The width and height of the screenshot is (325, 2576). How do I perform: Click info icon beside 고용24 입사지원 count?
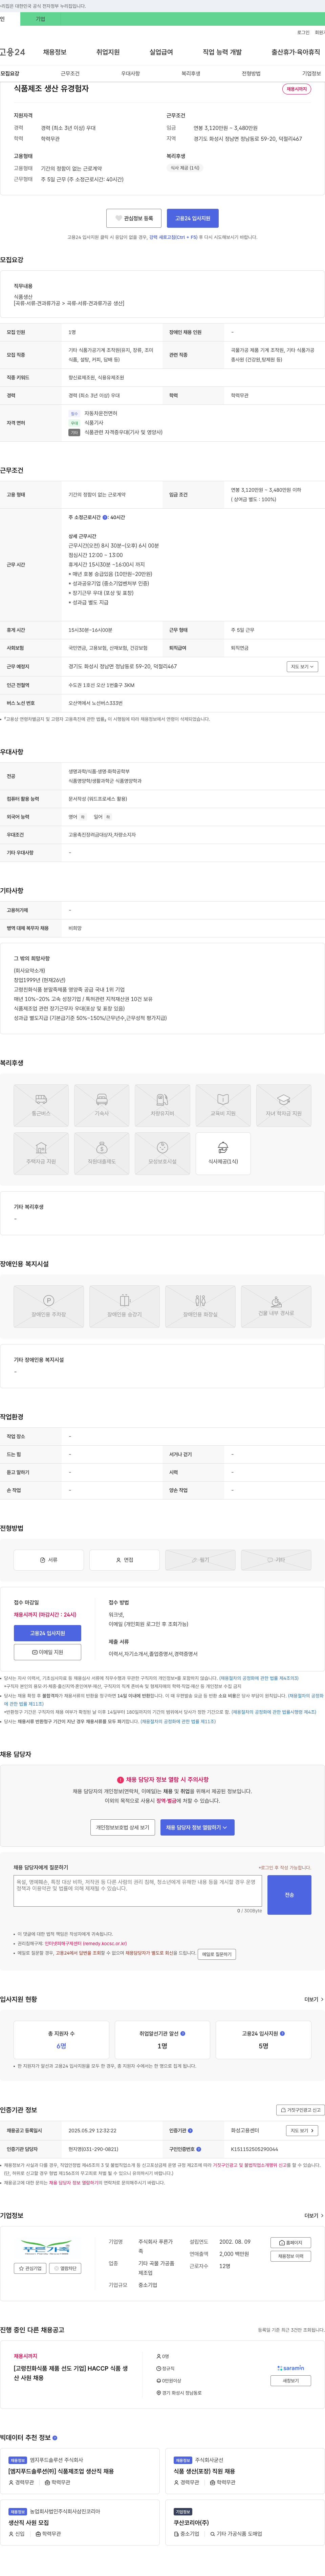(x=282, y=2033)
